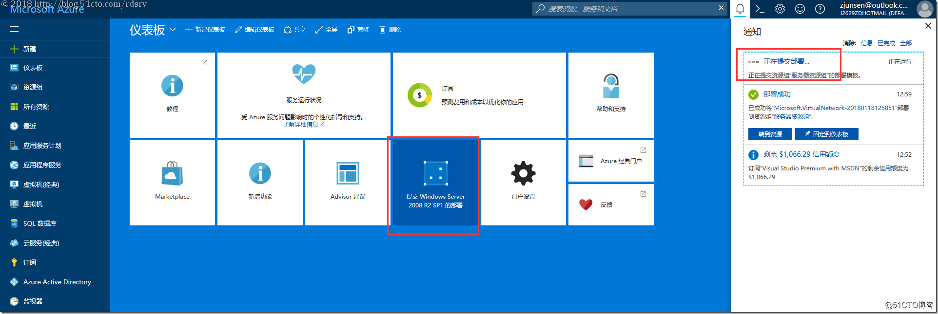Follow the 了解详细信息 link
The image size is (938, 314).
[x=301, y=125]
